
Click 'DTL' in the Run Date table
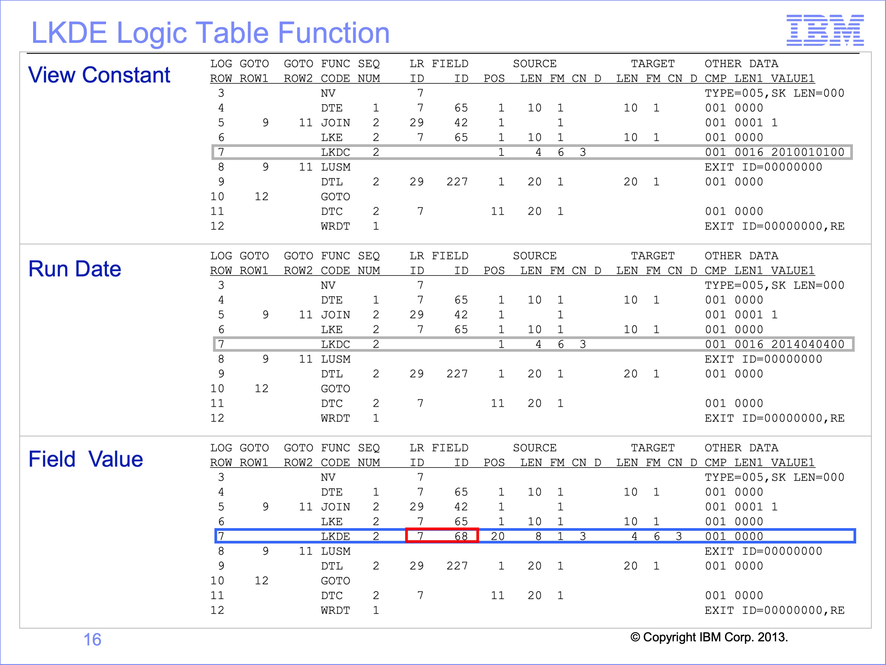[332, 374]
